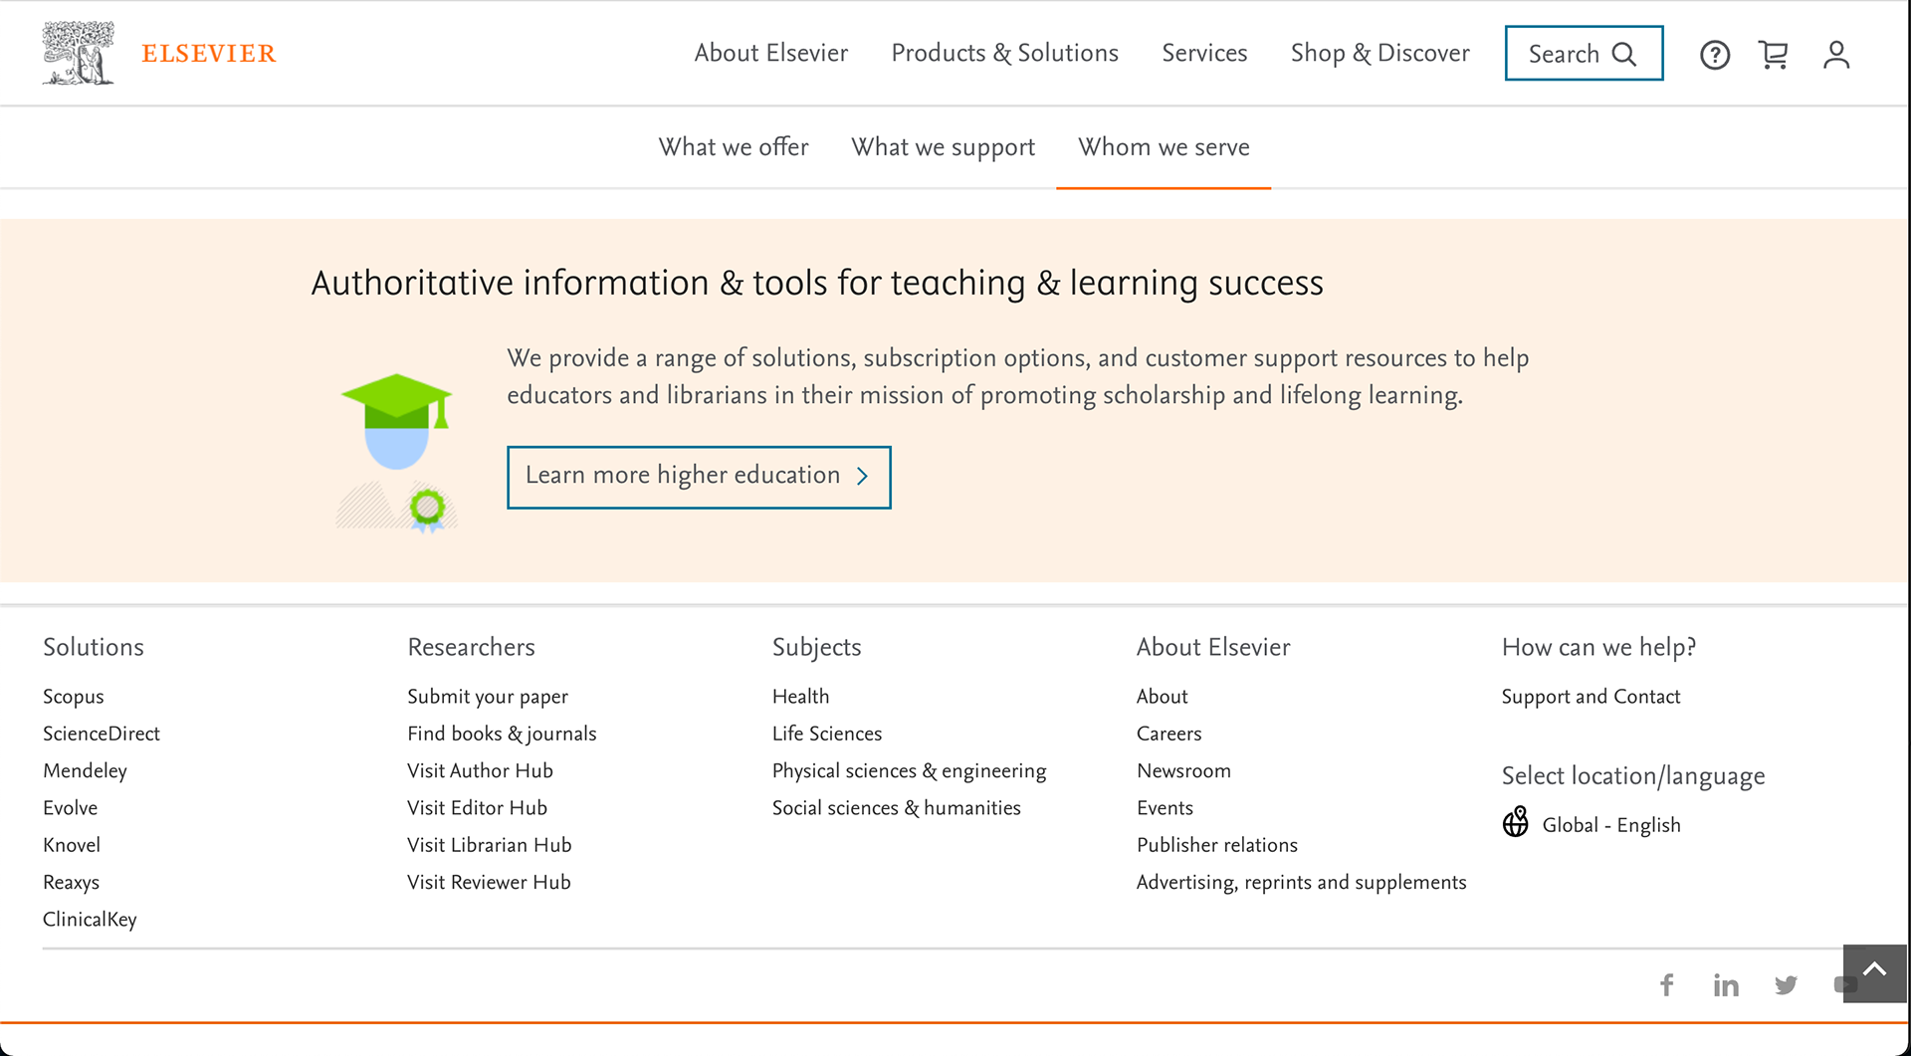Expand the Shop & Discover menu

pyautogui.click(x=1380, y=54)
